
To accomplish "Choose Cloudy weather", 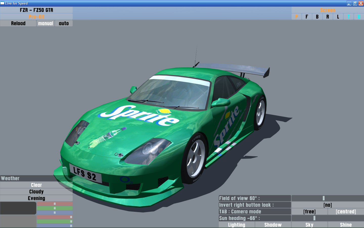I will click(36, 192).
